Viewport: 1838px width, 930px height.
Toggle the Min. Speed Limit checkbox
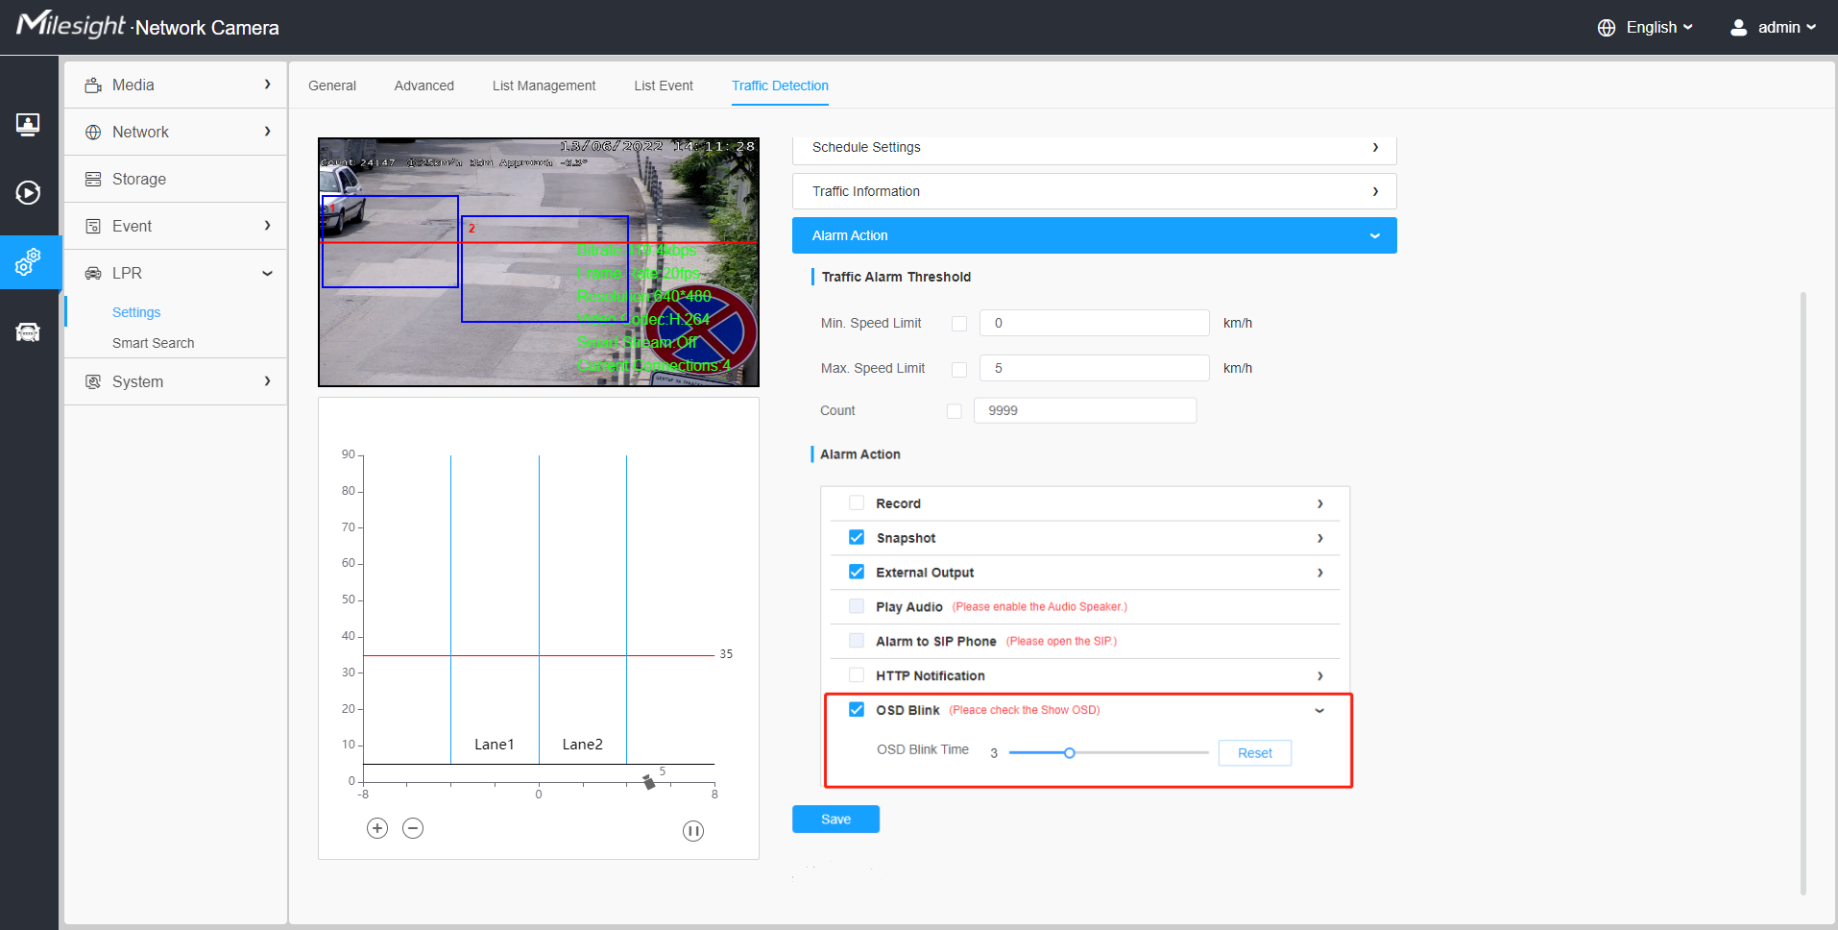pyautogui.click(x=958, y=324)
